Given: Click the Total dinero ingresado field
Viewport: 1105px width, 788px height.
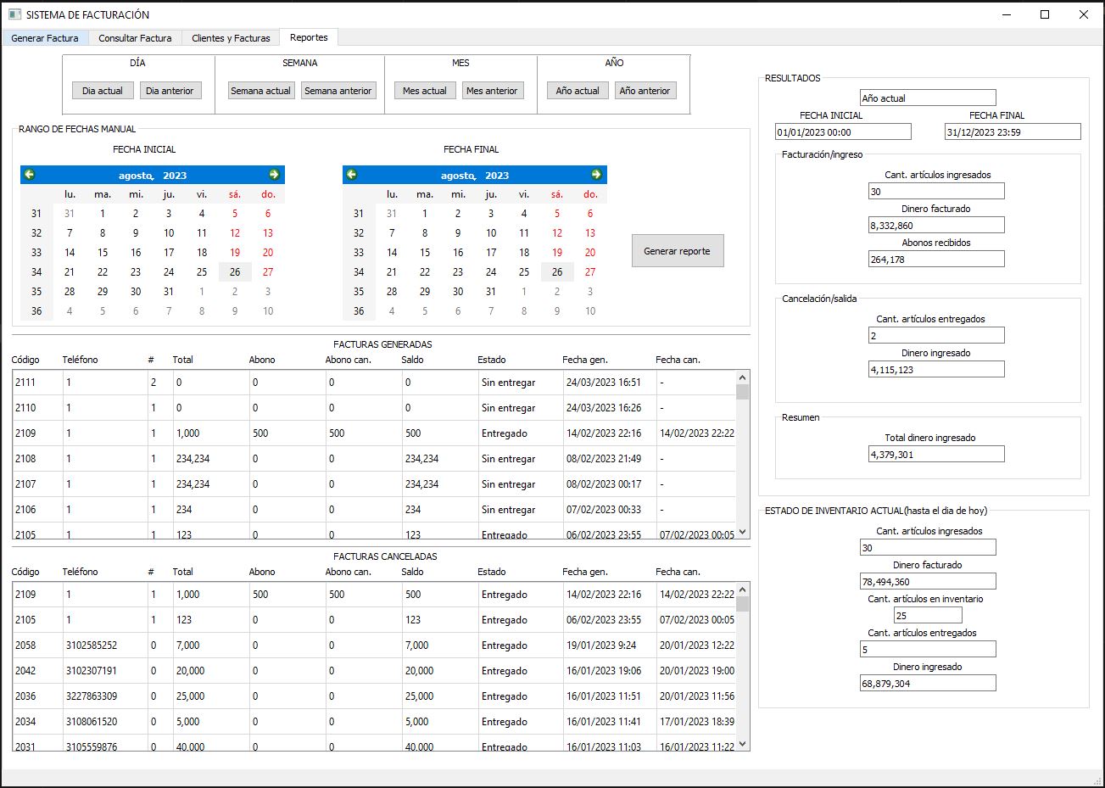Looking at the screenshot, I should (x=936, y=455).
